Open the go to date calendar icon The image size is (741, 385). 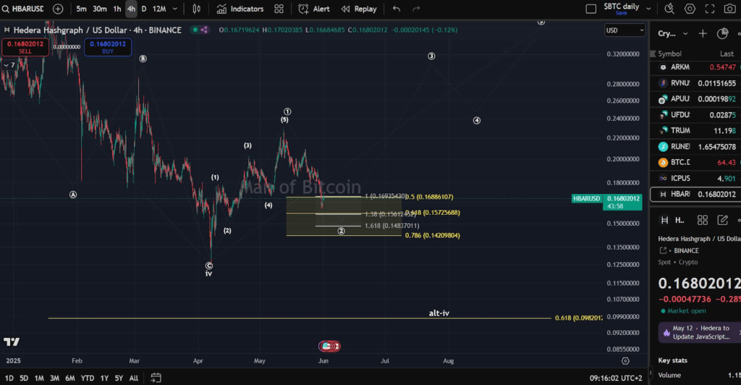(x=156, y=378)
